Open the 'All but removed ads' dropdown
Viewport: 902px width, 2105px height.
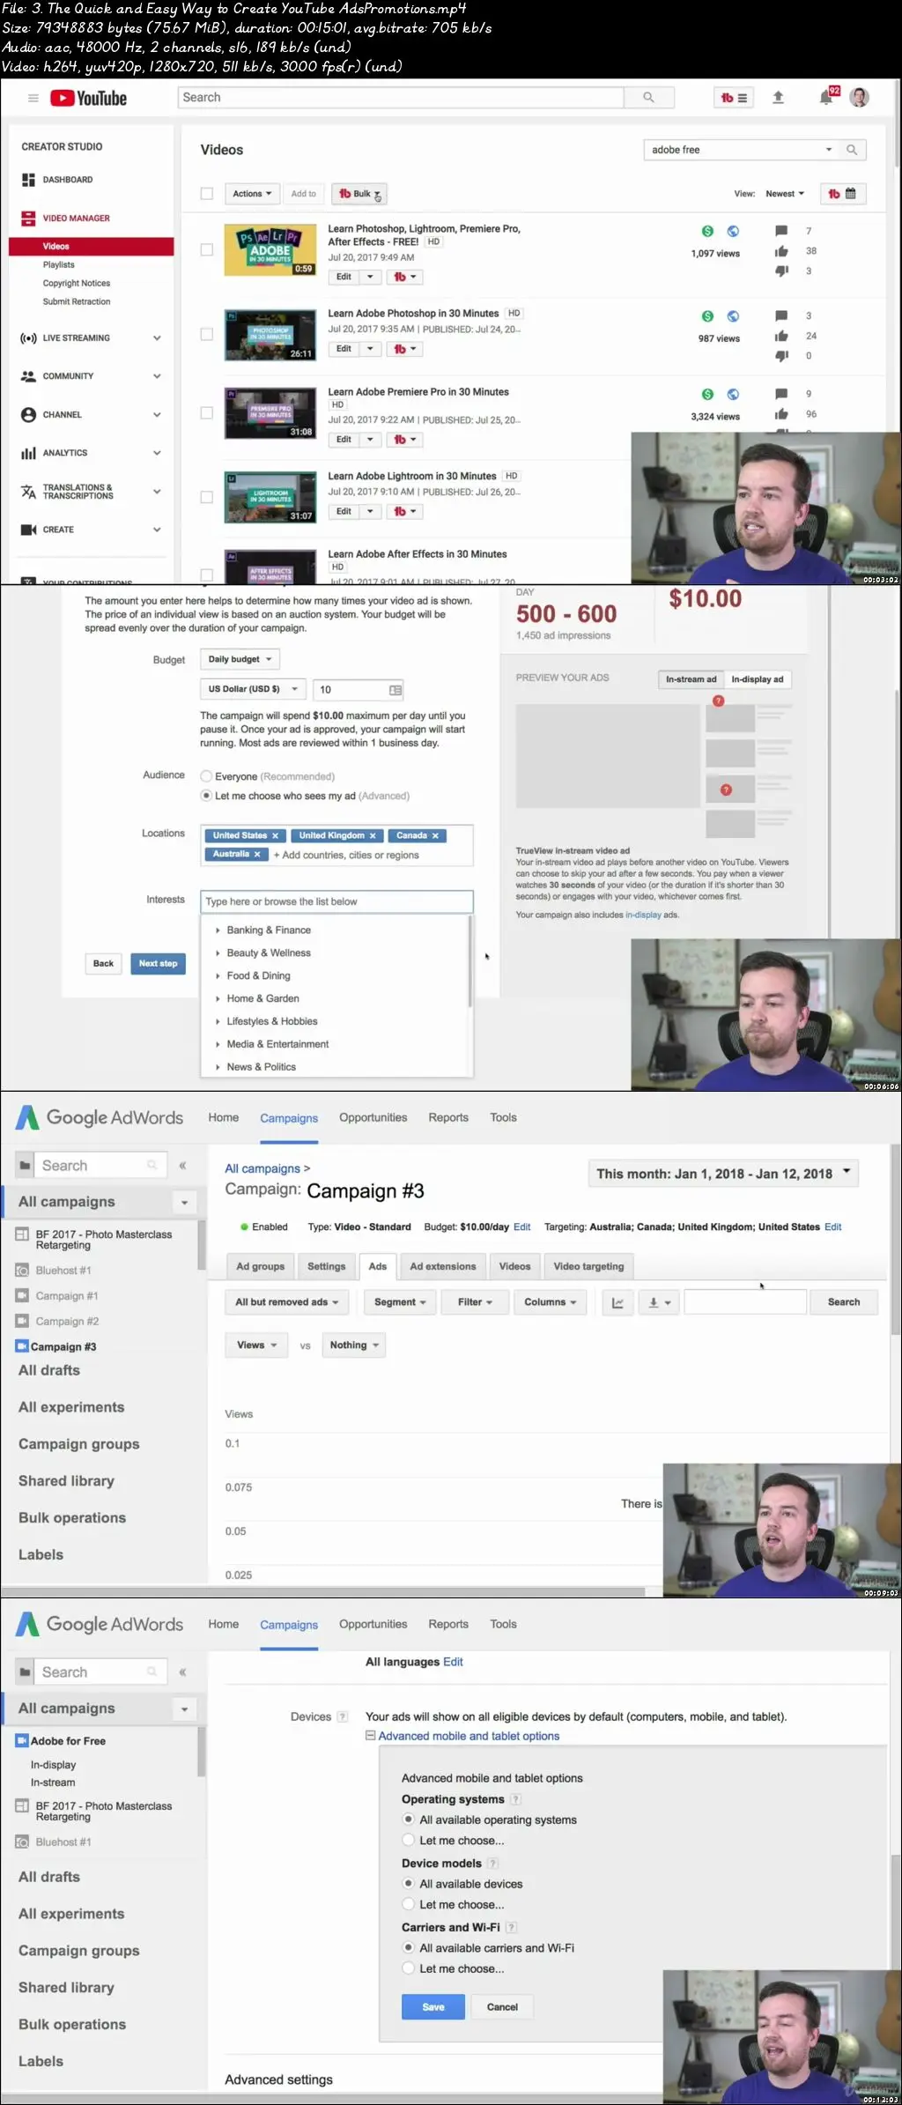[287, 1302]
